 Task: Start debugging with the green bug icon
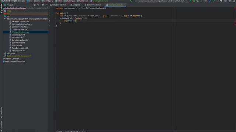pyautogui.click(x=194, y=1)
